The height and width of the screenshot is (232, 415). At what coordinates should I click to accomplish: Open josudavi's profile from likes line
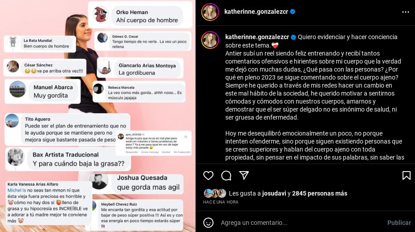click(x=274, y=193)
